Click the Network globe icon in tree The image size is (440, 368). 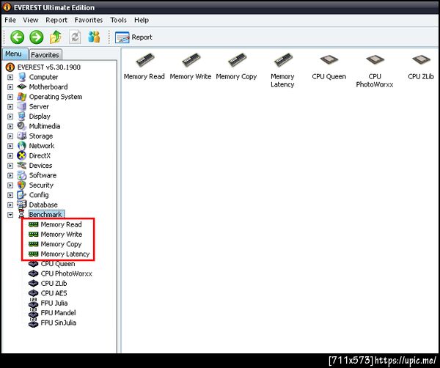pyautogui.click(x=21, y=146)
